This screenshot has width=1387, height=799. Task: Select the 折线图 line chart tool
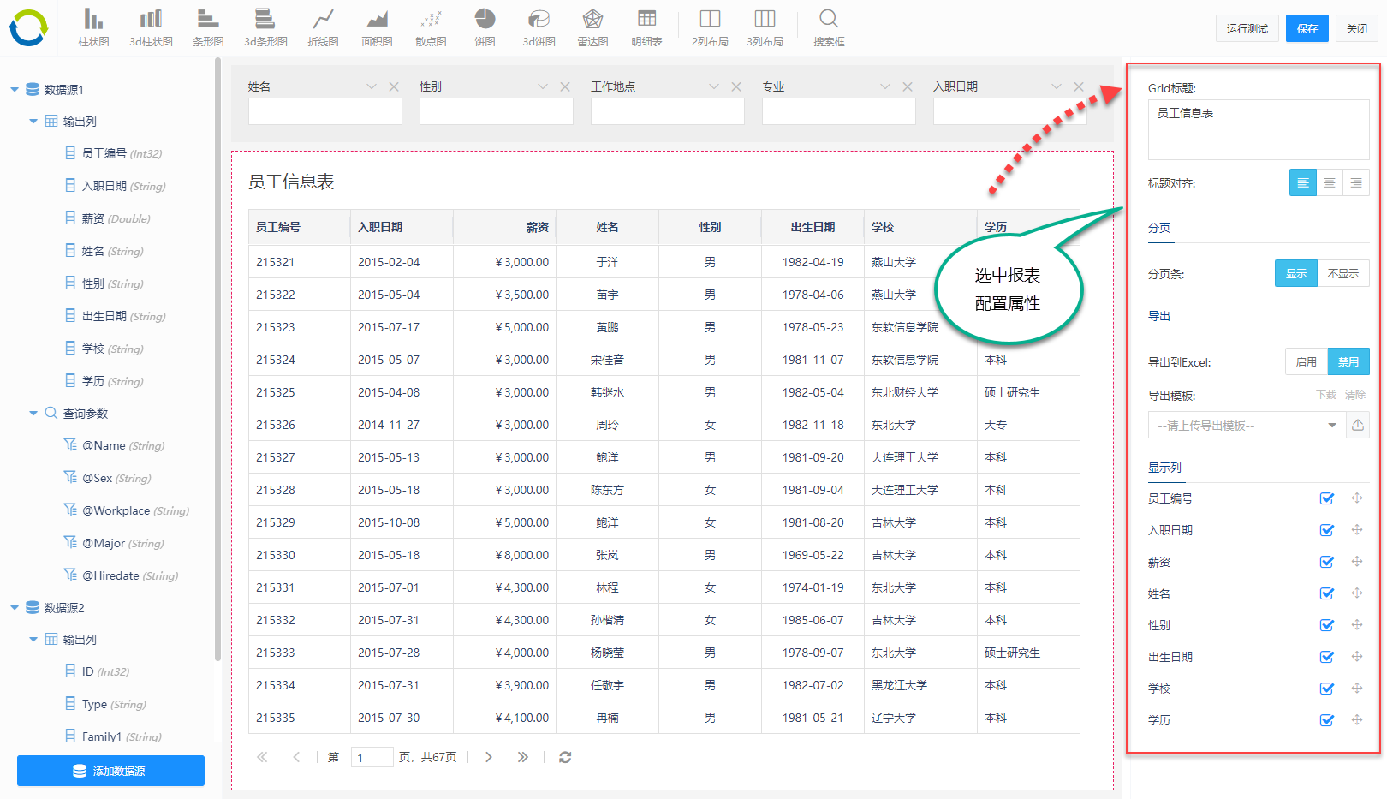tap(323, 27)
